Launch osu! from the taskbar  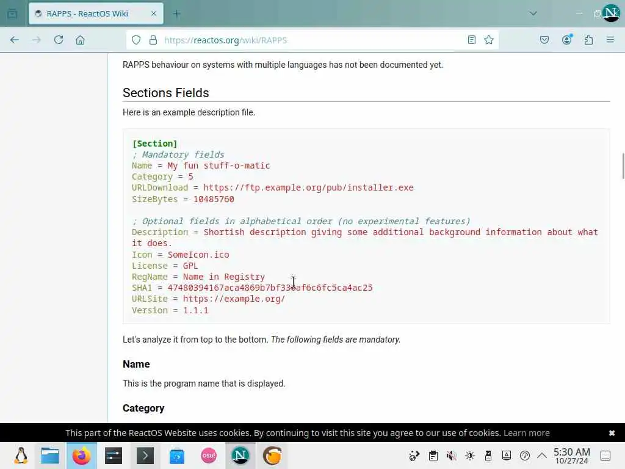coord(209,456)
